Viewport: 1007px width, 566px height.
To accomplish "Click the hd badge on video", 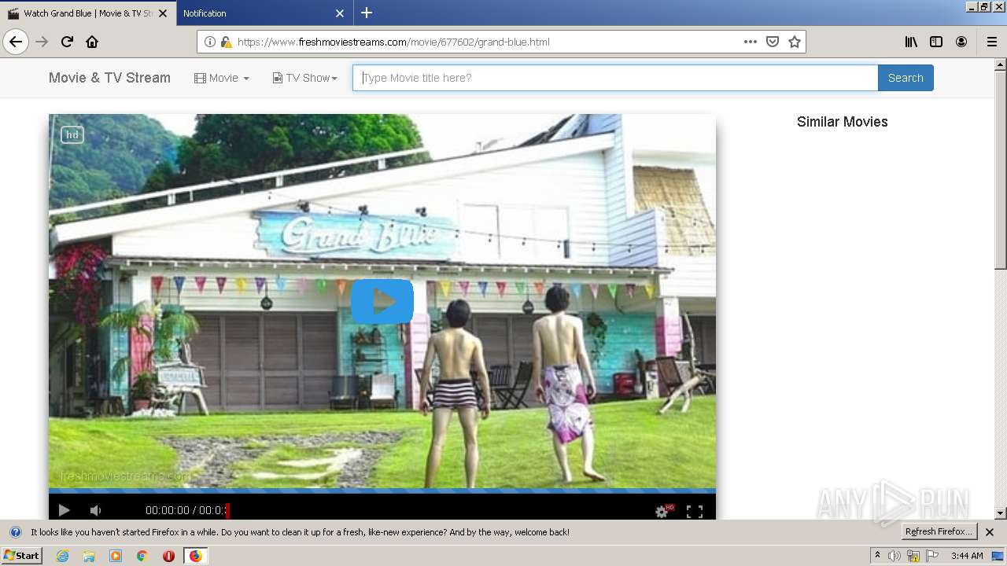I will tap(72, 134).
